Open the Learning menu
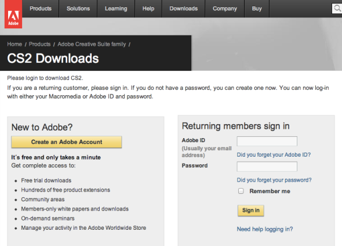The height and width of the screenshot is (246, 342). [116, 9]
